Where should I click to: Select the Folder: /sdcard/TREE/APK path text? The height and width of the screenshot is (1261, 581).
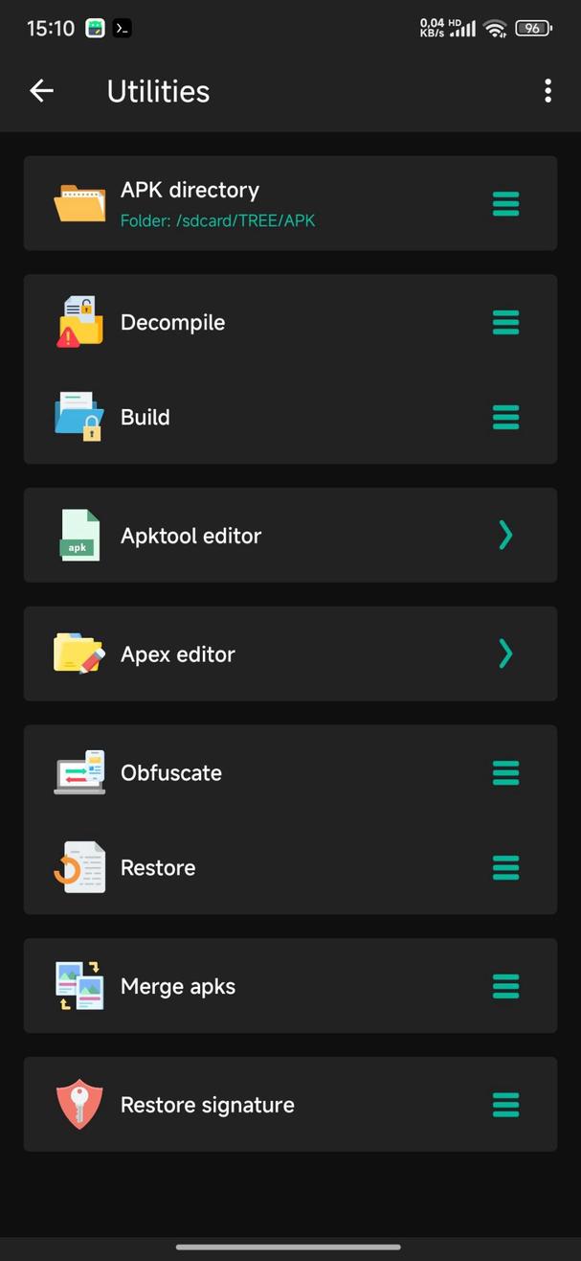tap(217, 220)
